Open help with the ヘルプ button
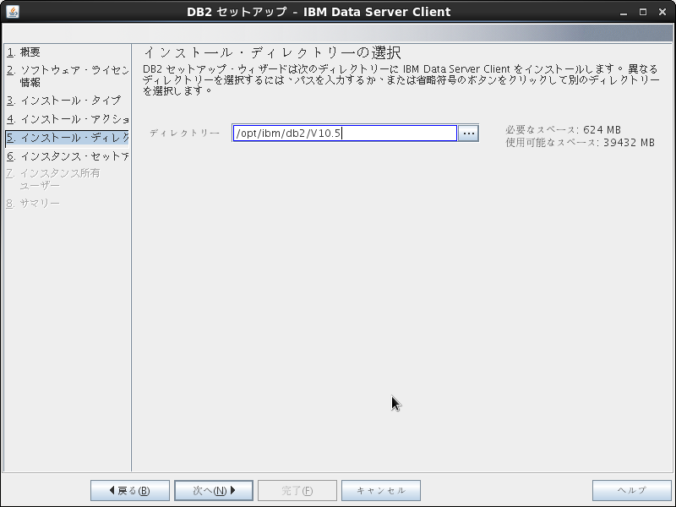This screenshot has width=676, height=507. coord(631,491)
